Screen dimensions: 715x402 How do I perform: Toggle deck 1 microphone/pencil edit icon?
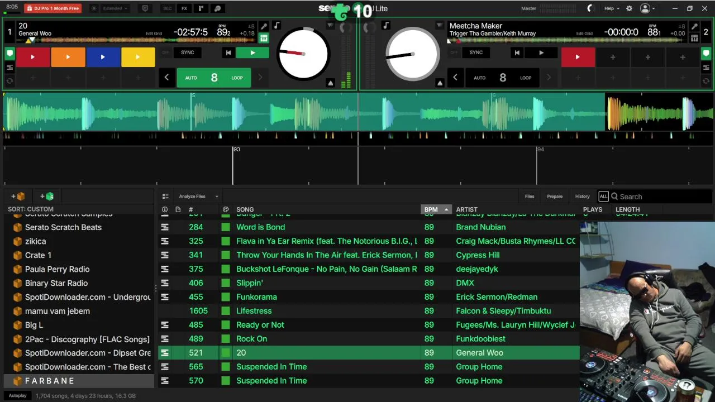click(x=264, y=26)
